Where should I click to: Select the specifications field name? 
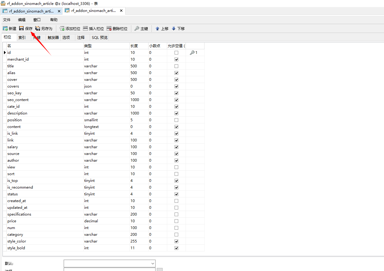pos(45,214)
